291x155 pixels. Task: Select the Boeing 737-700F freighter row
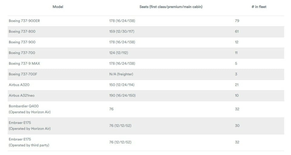pos(146,74)
